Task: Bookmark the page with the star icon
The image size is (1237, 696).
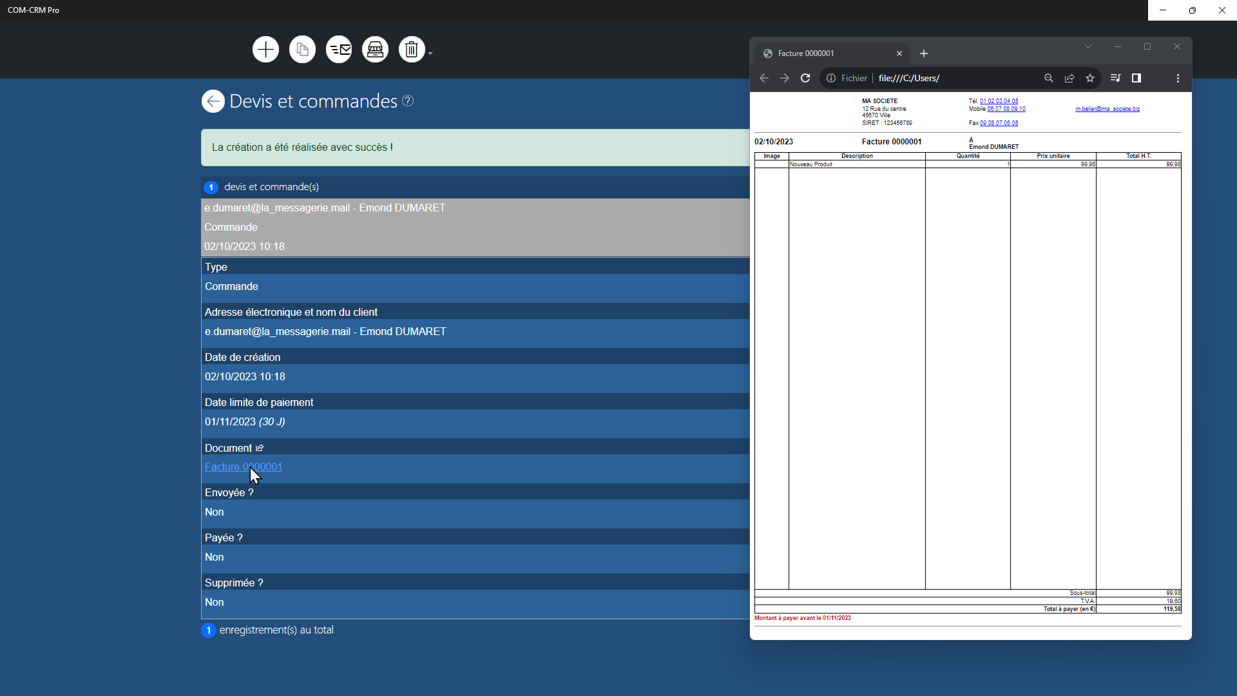Action: [x=1090, y=78]
